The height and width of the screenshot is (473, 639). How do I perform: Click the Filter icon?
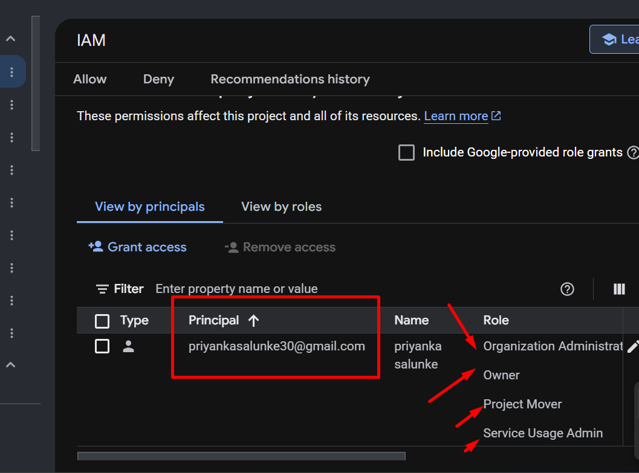(102, 289)
